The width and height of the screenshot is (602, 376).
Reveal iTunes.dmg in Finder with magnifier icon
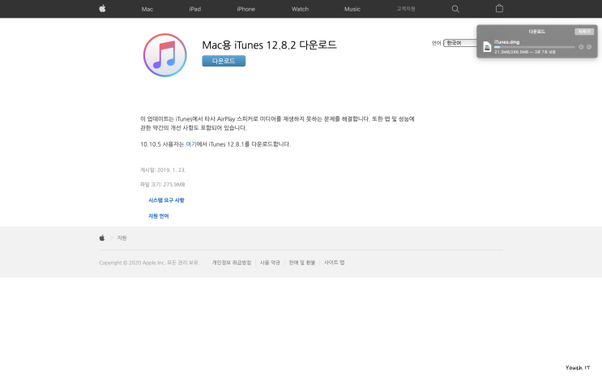589,47
